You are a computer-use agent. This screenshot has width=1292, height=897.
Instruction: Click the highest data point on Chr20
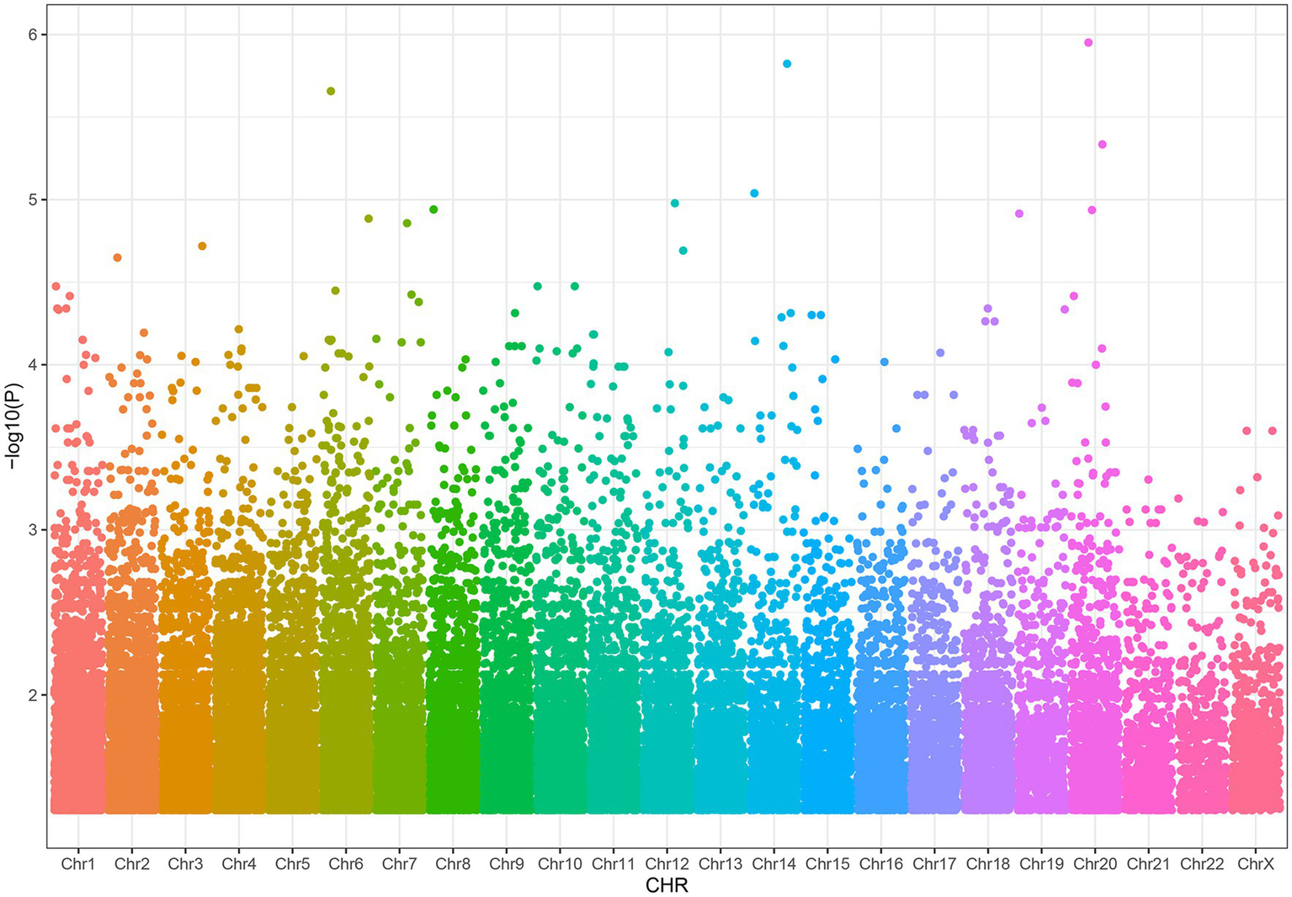(1088, 42)
